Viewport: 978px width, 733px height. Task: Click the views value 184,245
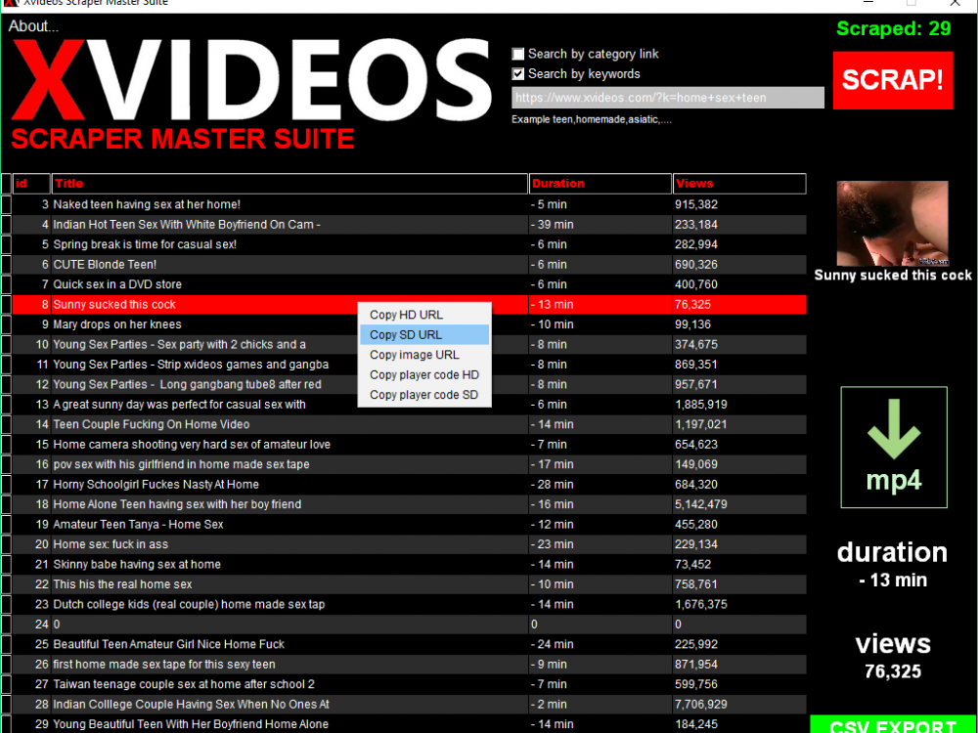(x=696, y=724)
